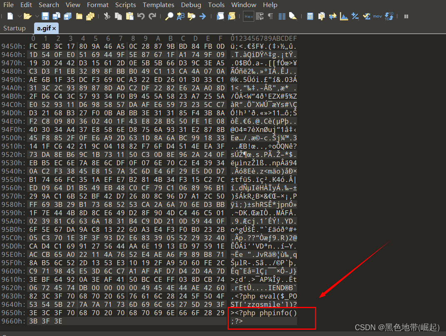The height and width of the screenshot is (336, 446).
Task: Toggle the column mode lines icon
Action: pyautogui.click(x=282, y=16)
